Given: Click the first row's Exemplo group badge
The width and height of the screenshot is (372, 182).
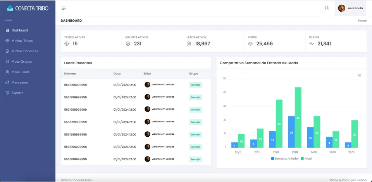Looking at the screenshot, I should [196, 85].
